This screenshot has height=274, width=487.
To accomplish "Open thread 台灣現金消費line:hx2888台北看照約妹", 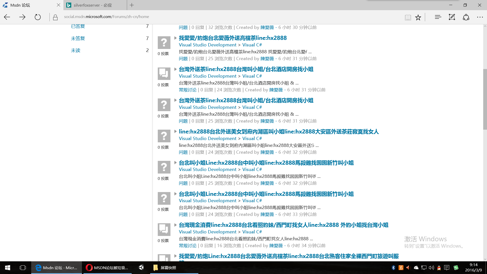I will (283, 225).
